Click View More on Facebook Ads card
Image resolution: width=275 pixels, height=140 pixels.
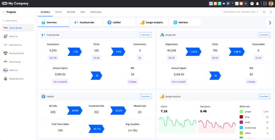(x=145, y=35)
